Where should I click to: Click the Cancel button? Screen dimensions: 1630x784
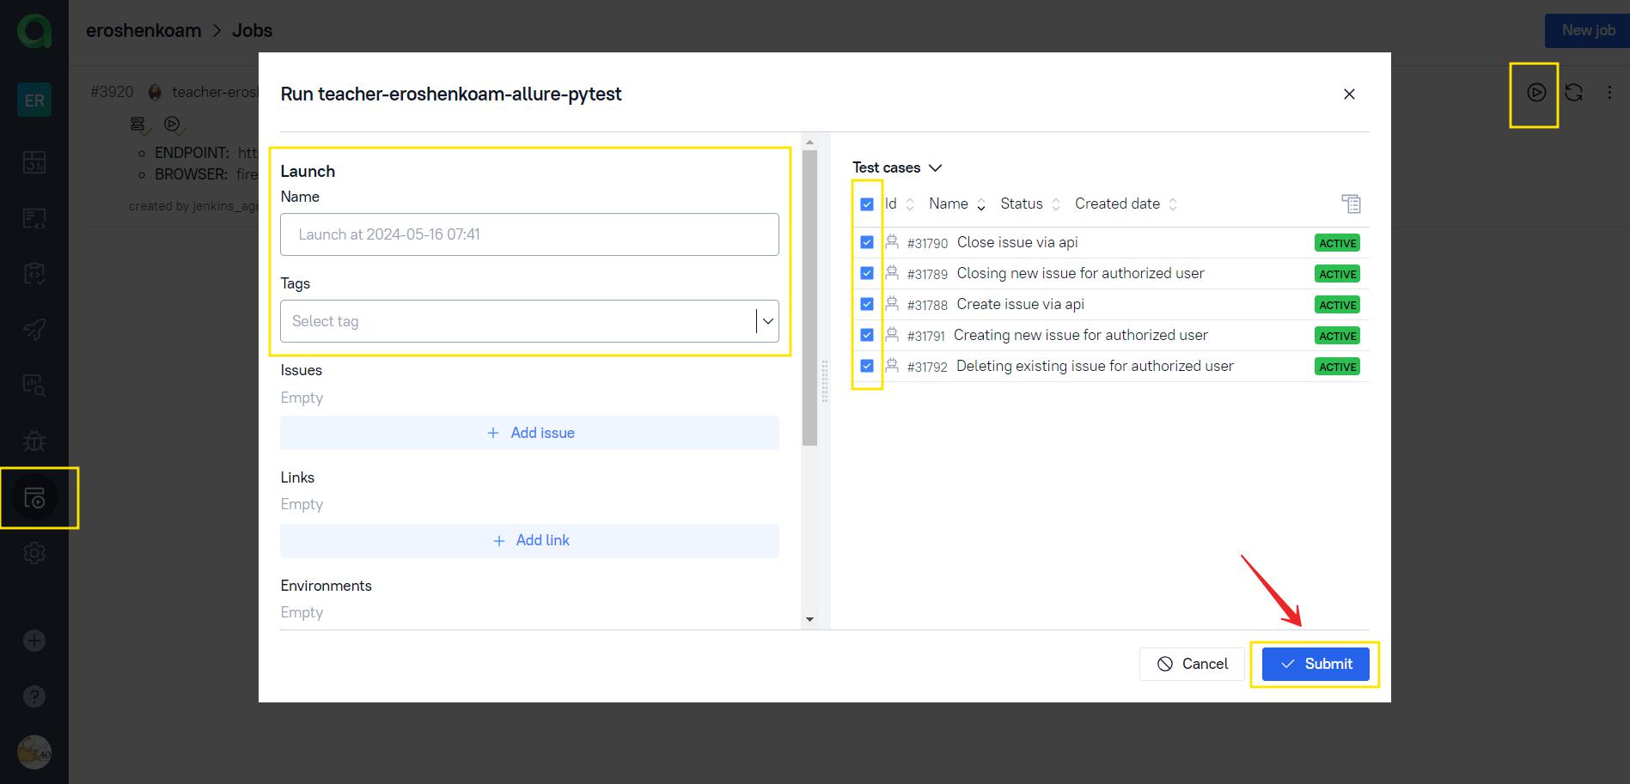tap(1192, 664)
